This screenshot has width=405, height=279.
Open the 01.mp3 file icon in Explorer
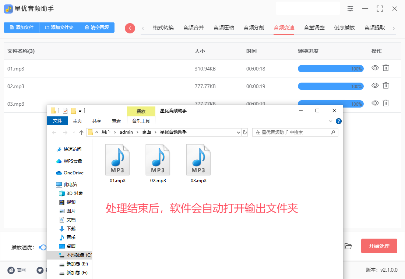click(x=117, y=160)
